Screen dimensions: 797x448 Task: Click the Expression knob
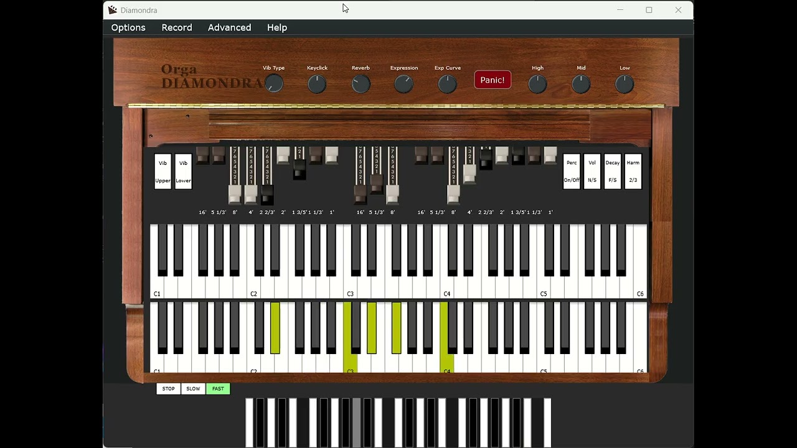404,83
